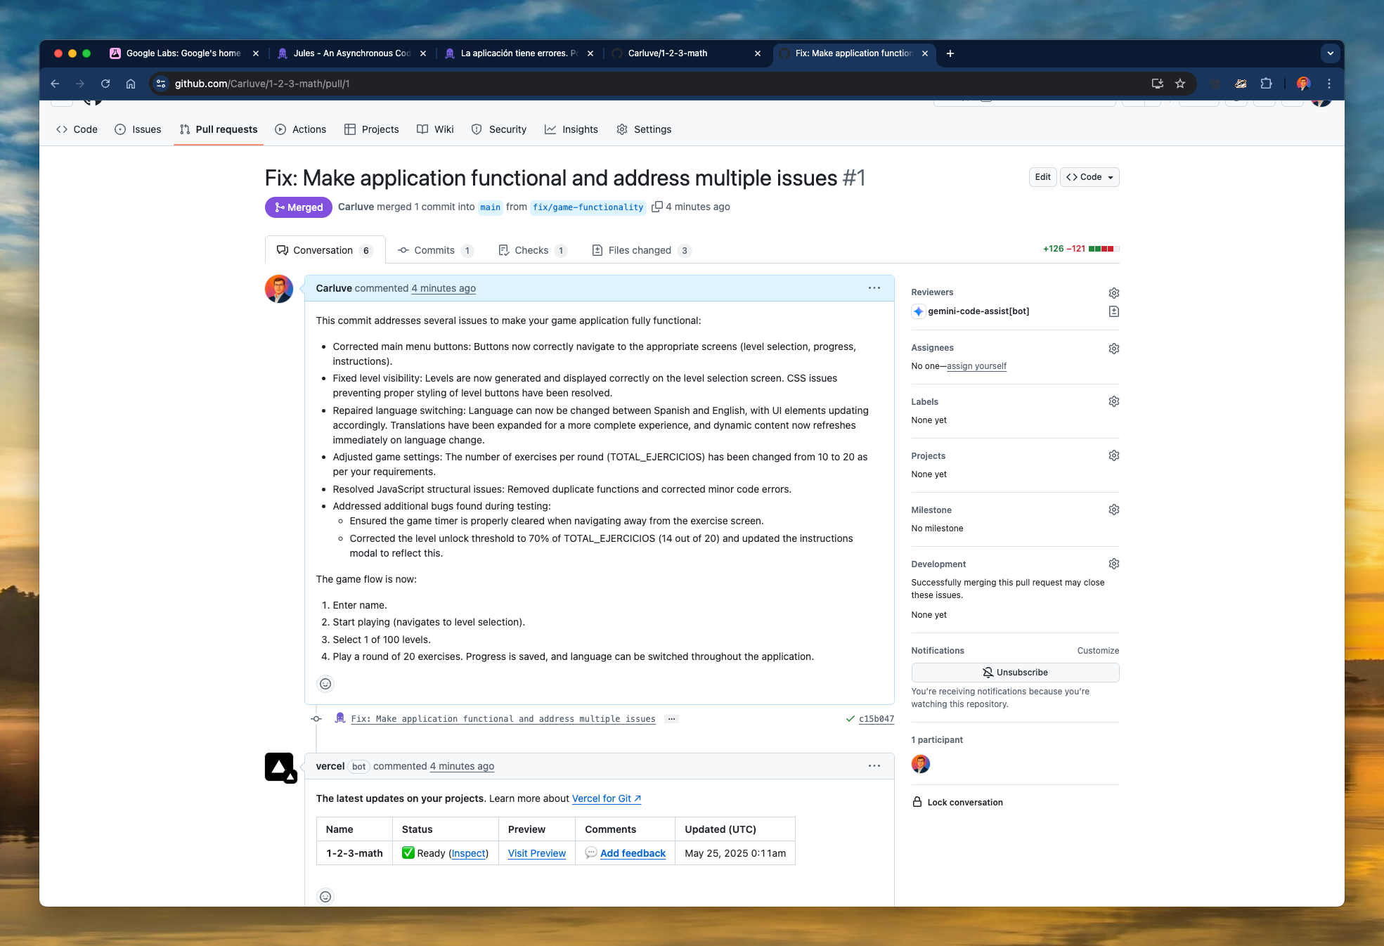Click the Edit button on the PR title
Screen dimensions: 1384x946
click(1042, 176)
